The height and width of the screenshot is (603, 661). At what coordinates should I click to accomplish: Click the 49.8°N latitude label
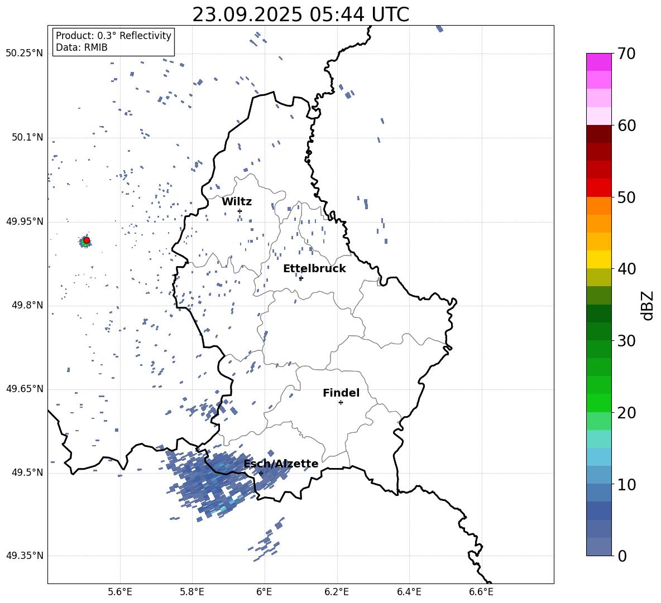(27, 305)
